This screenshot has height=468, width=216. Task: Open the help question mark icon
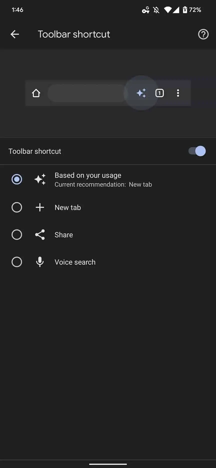[x=203, y=34]
